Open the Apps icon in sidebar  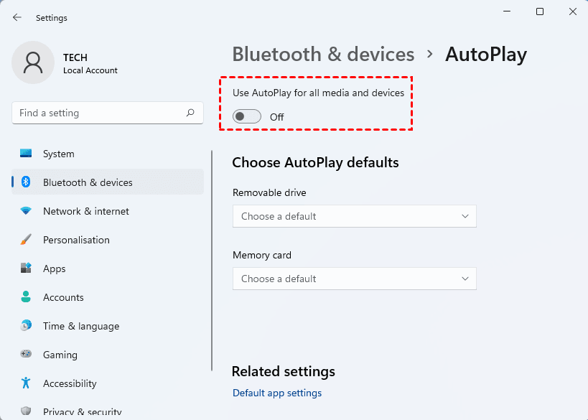[26, 269]
